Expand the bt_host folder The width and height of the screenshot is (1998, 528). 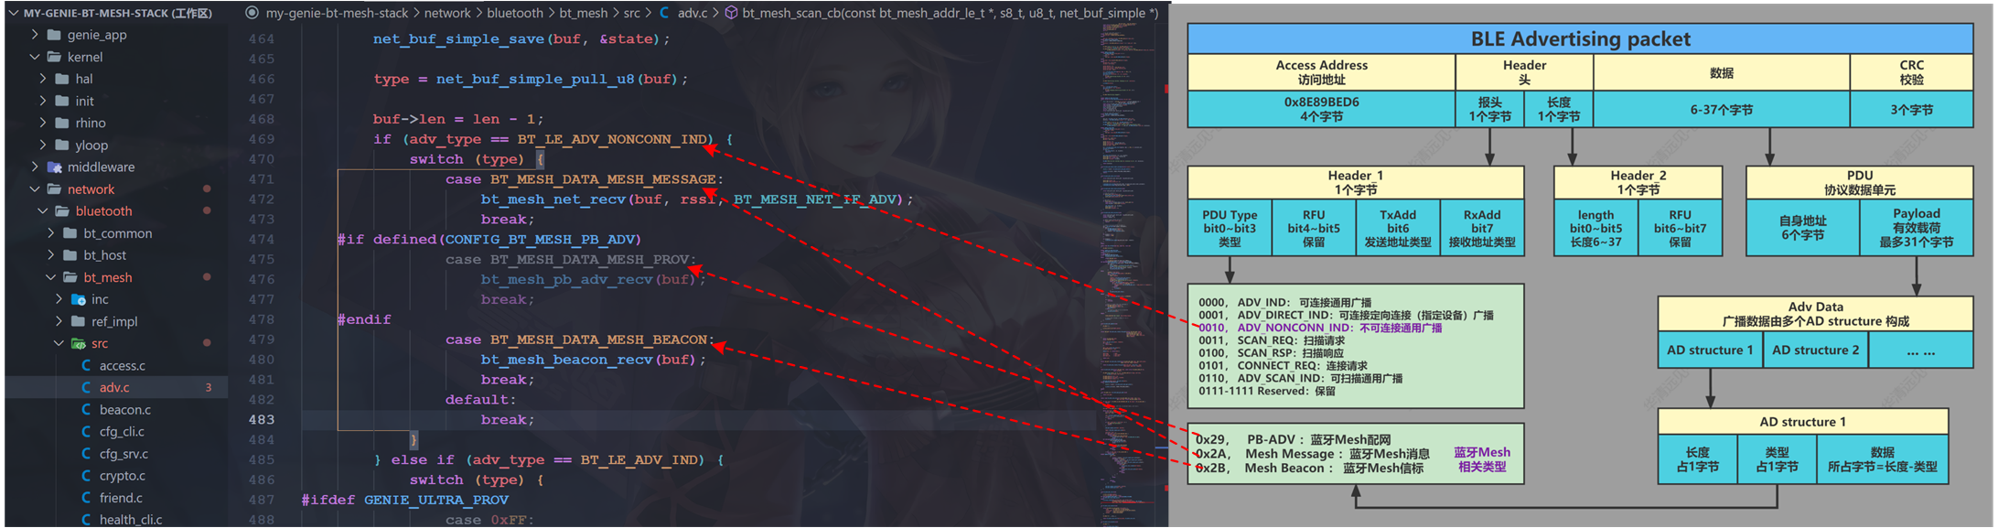pos(51,255)
